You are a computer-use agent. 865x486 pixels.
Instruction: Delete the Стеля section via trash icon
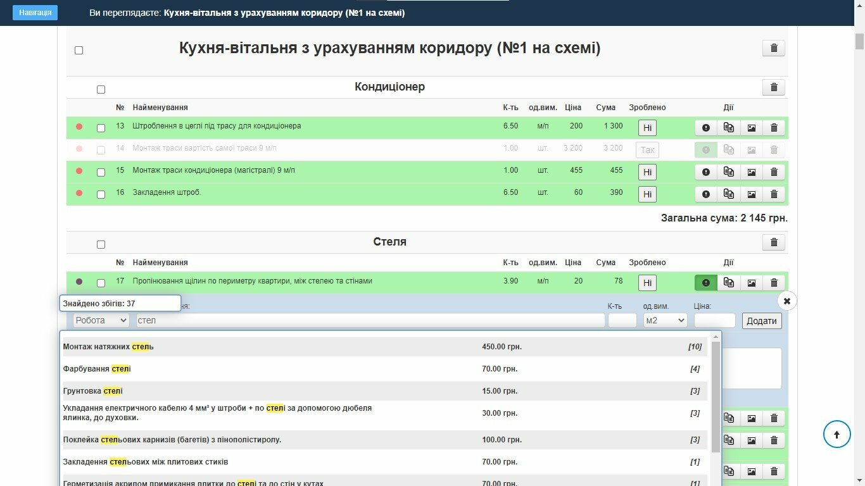click(x=774, y=242)
